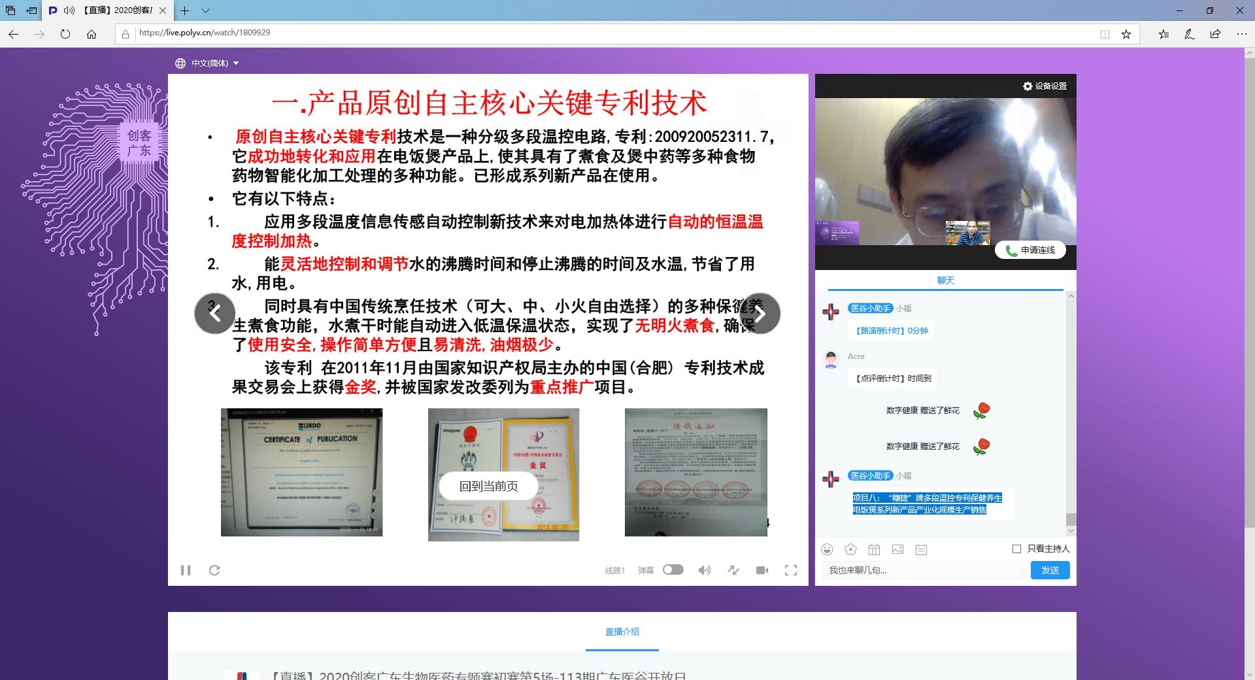This screenshot has width=1255, height=680.
Task: Enter fullscreen mode in the player
Action: (791, 570)
